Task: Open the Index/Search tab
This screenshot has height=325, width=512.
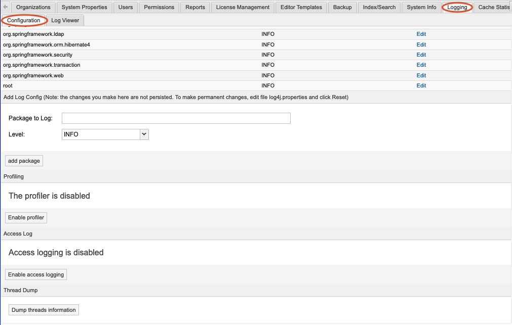Action: point(379,7)
